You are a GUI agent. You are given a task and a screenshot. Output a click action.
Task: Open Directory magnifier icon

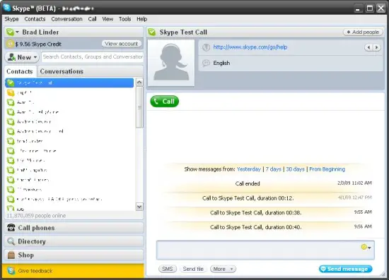(11, 241)
